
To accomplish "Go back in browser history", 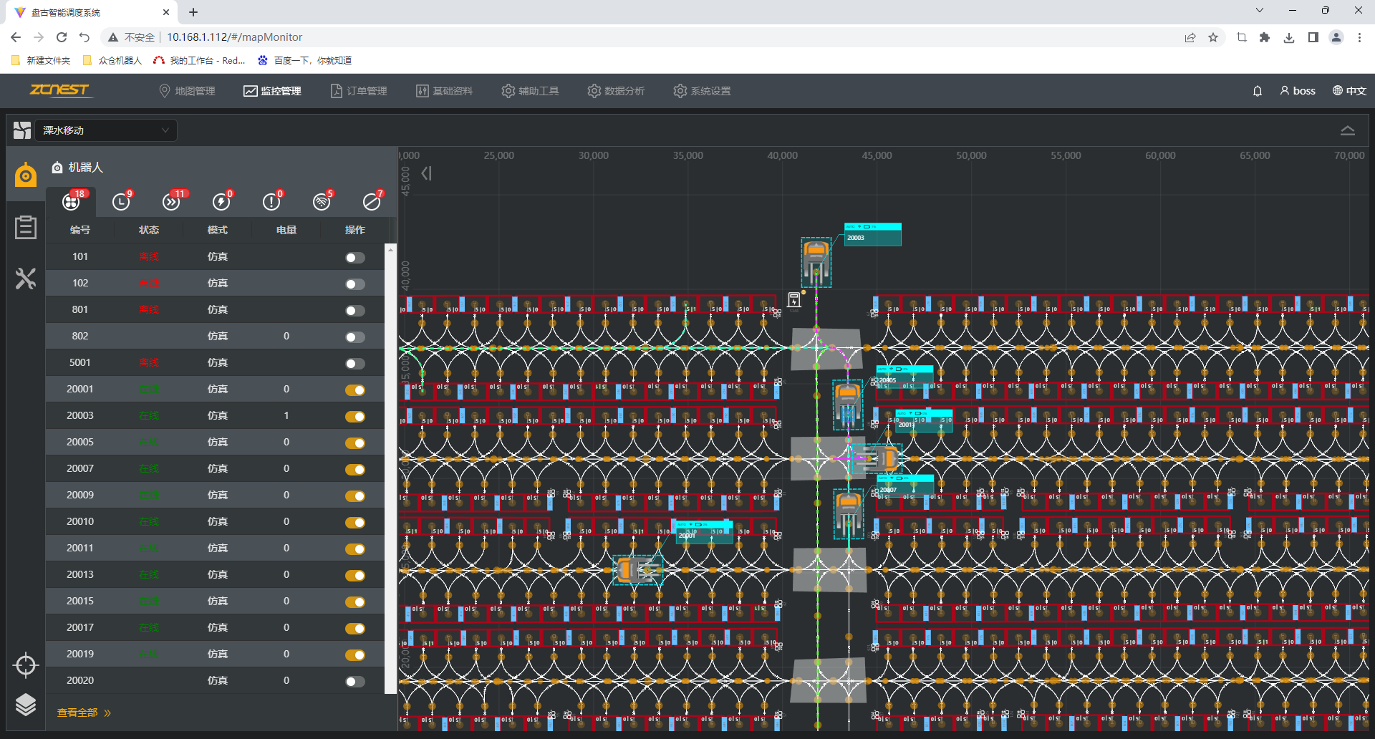I will [16, 37].
